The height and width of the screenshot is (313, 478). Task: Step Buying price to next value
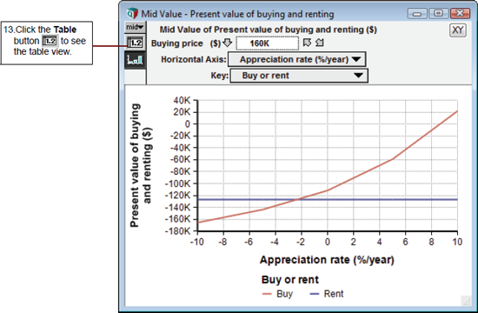tap(319, 43)
